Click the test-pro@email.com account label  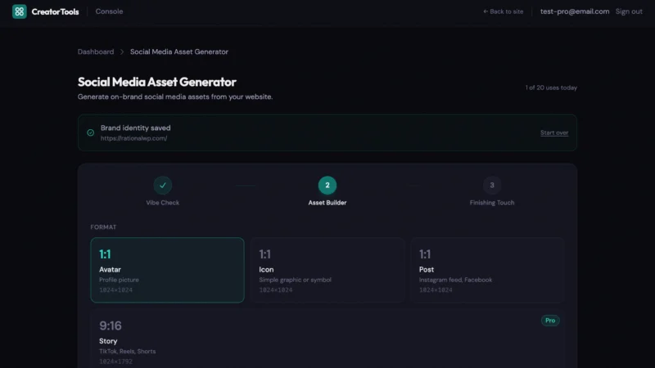tap(575, 11)
